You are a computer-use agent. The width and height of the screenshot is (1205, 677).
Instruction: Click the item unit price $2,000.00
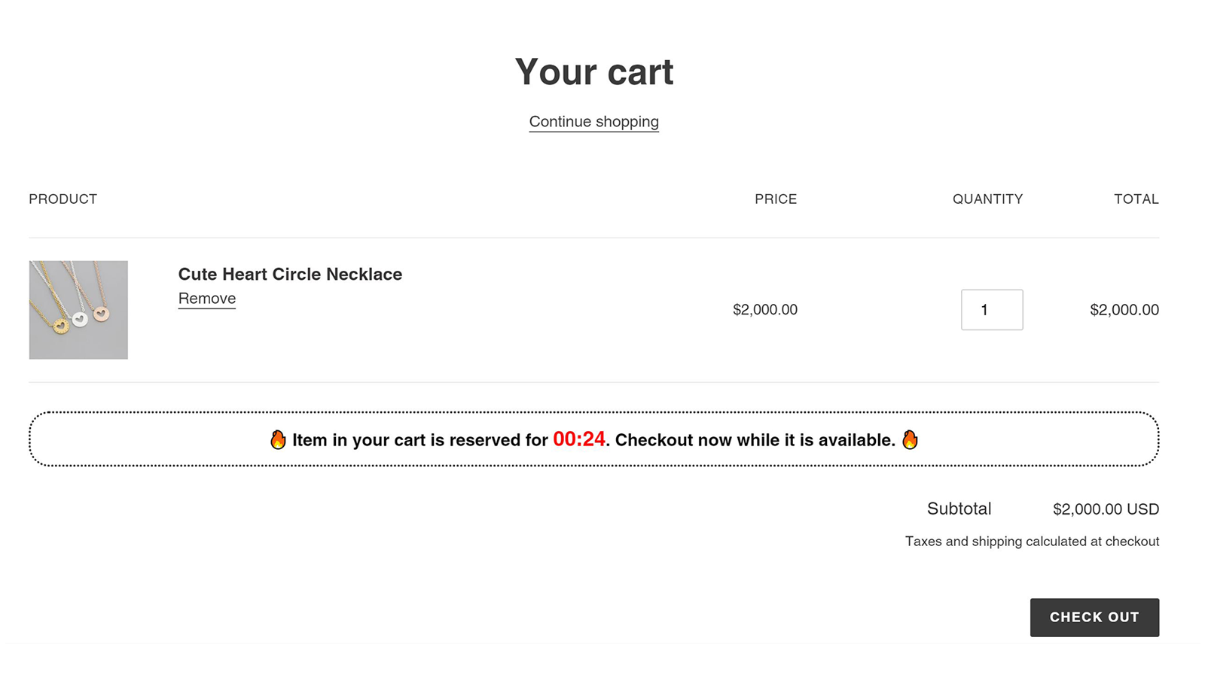(764, 310)
